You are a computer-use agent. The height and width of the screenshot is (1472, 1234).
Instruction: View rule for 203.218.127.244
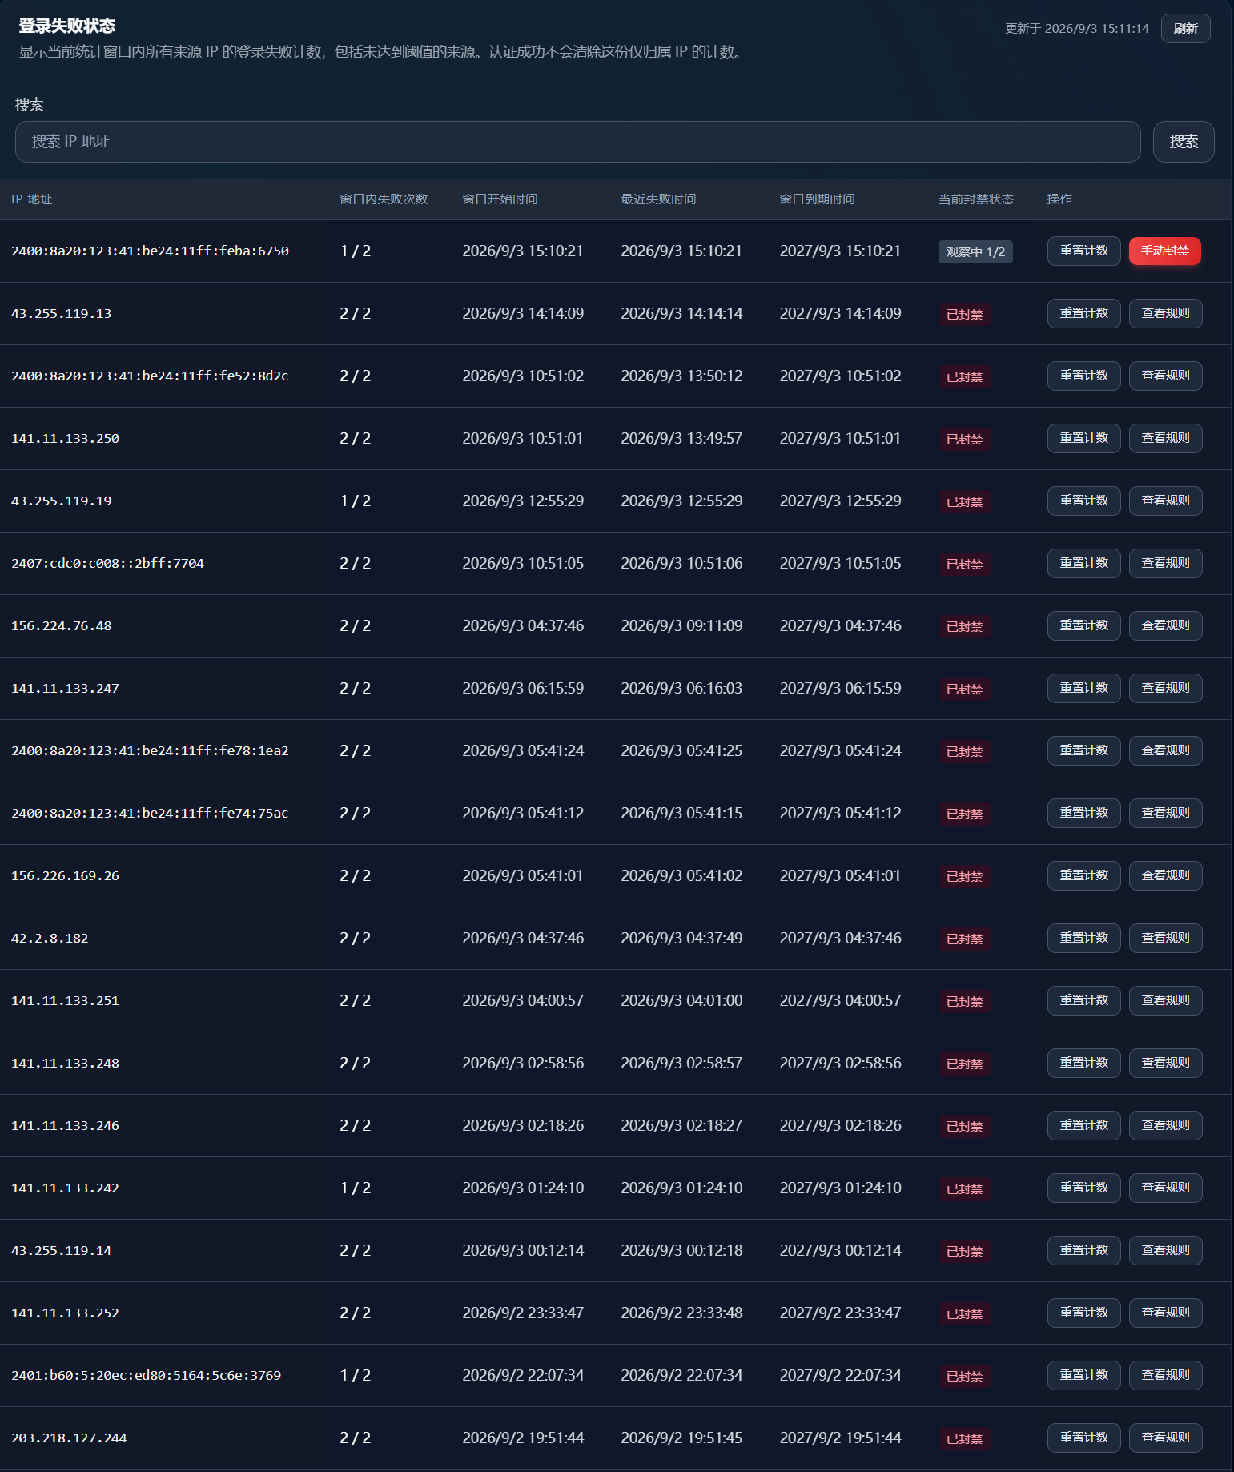coord(1165,1438)
